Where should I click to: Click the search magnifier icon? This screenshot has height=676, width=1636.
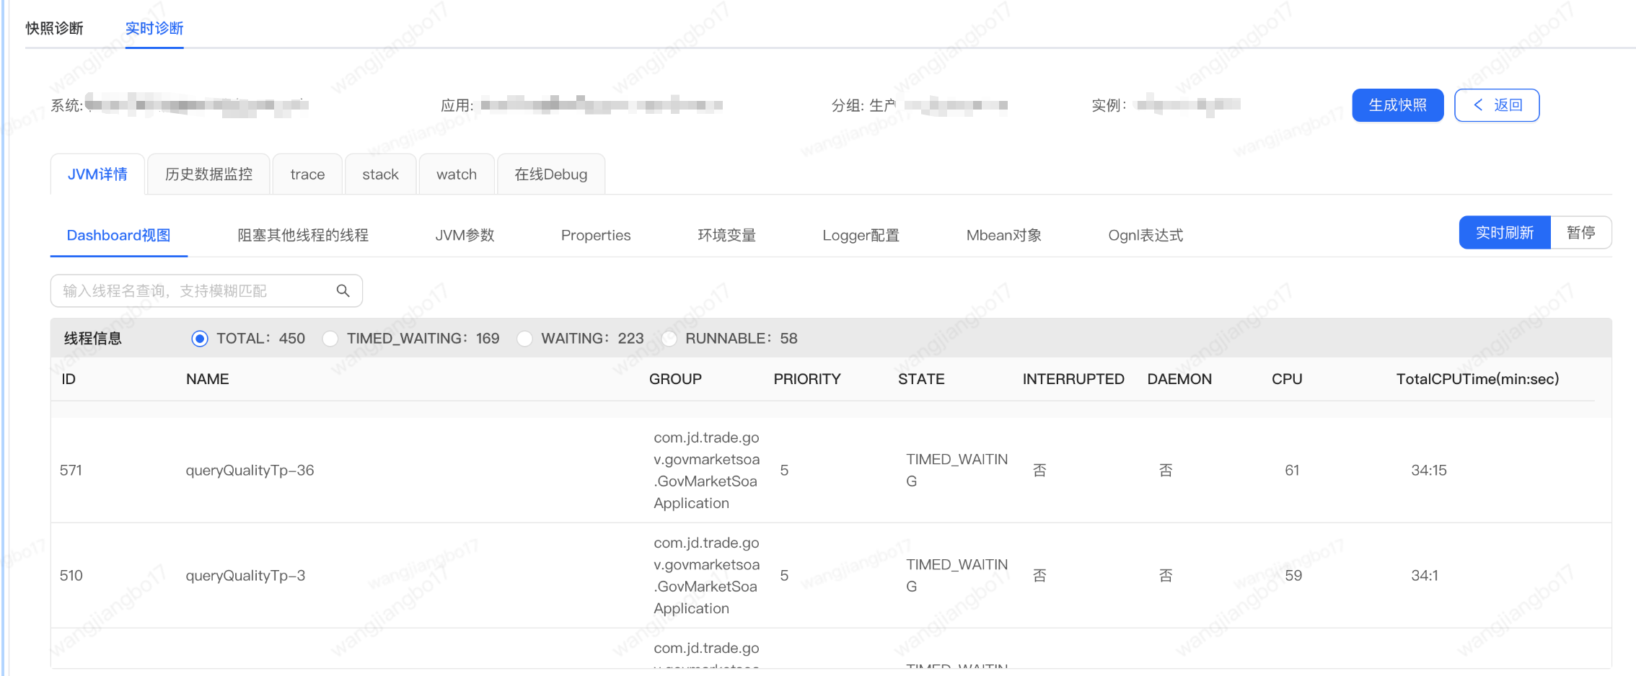[x=343, y=290]
